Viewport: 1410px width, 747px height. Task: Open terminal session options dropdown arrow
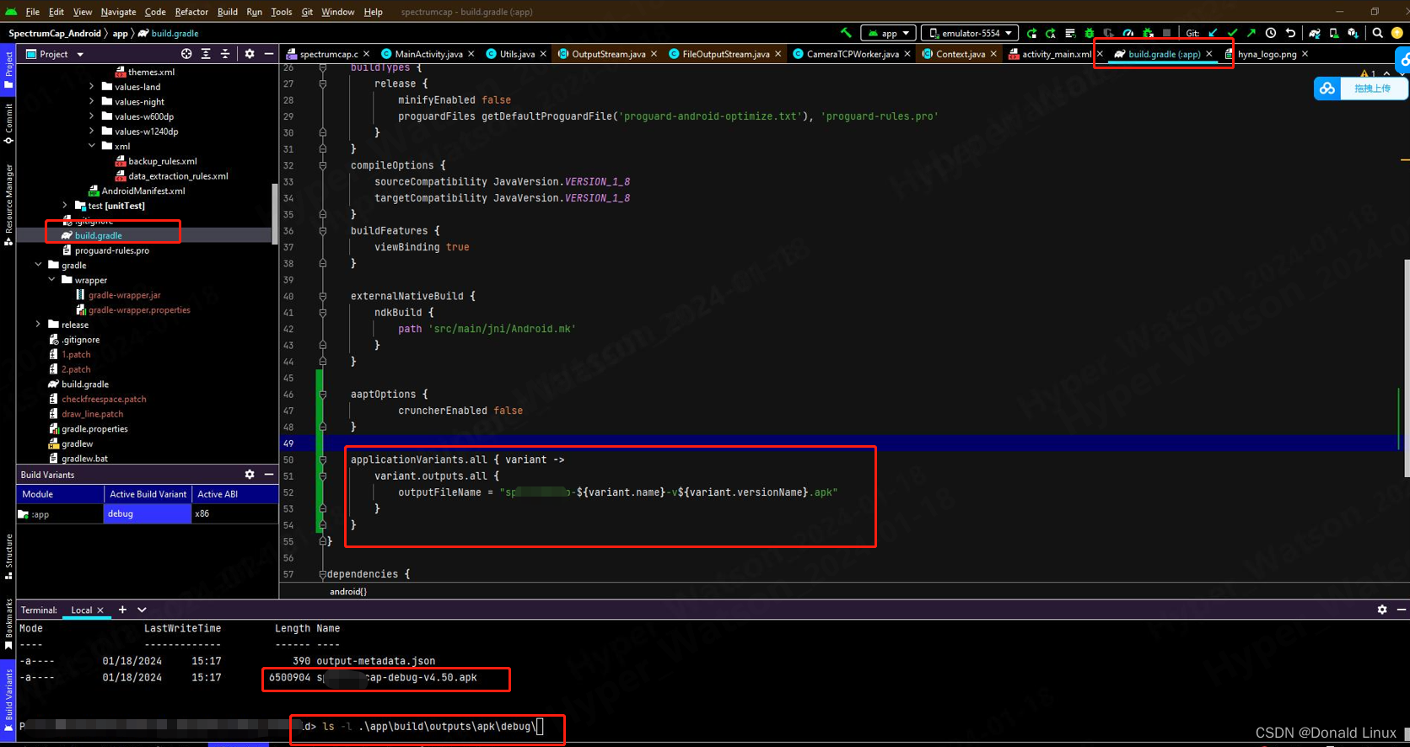142,610
